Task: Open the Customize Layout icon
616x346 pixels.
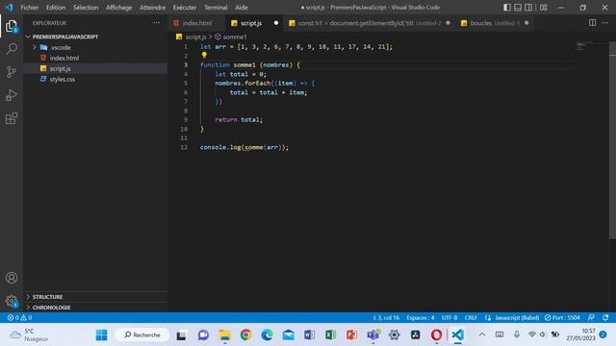Action: point(543,7)
